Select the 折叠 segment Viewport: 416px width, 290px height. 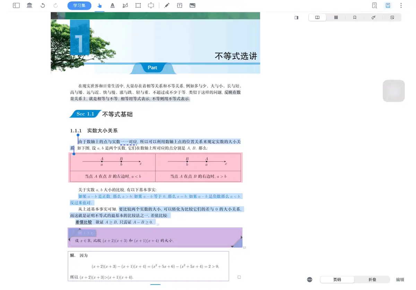point(372,280)
